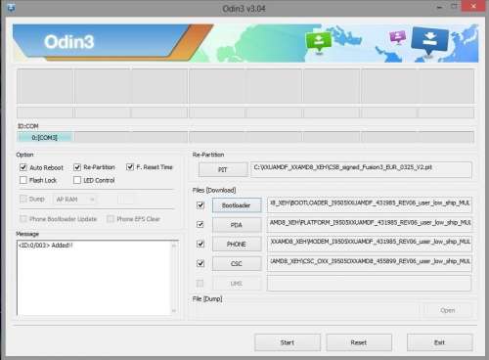Maximize the Odin3 window
The width and height of the screenshot is (489, 360).
click(454, 7)
